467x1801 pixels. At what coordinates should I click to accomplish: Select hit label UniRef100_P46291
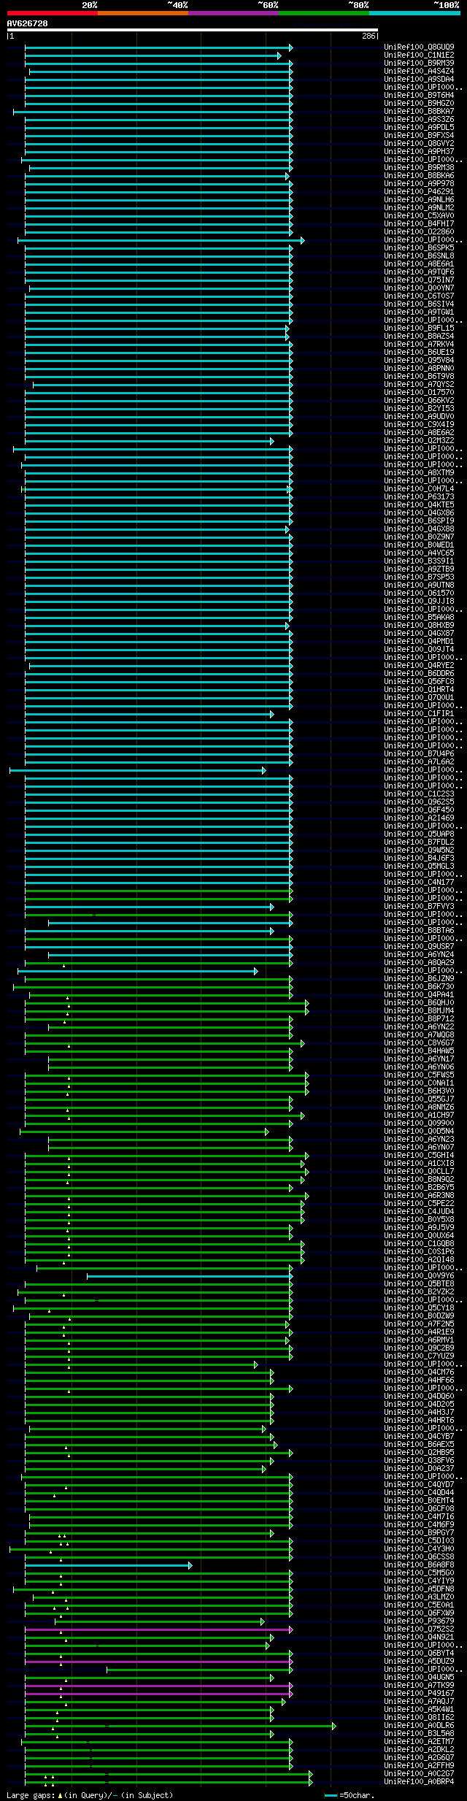coord(419,192)
